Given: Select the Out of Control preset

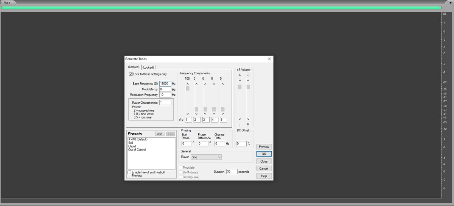Looking at the screenshot, I should click(137, 150).
